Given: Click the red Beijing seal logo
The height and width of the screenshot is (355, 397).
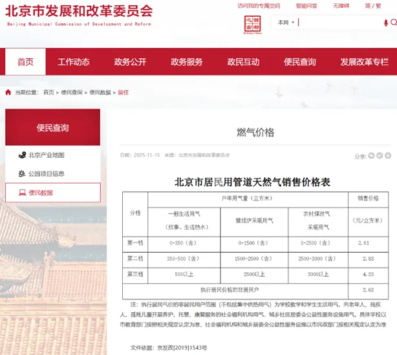Looking at the screenshot, I should pyautogui.click(x=252, y=25).
